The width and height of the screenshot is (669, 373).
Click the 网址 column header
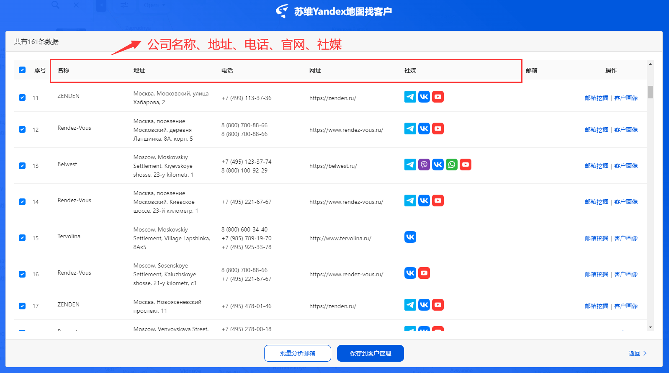(x=315, y=70)
